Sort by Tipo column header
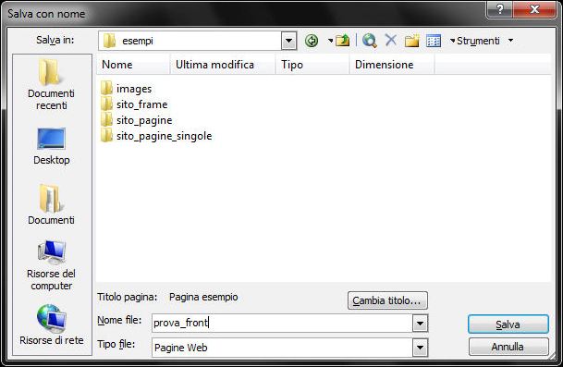 [312, 65]
